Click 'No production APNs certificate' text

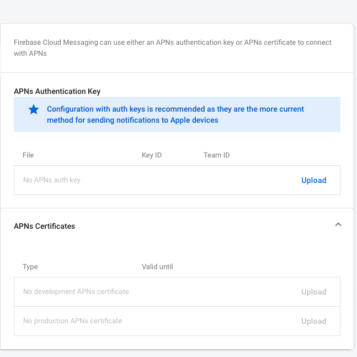click(72, 321)
